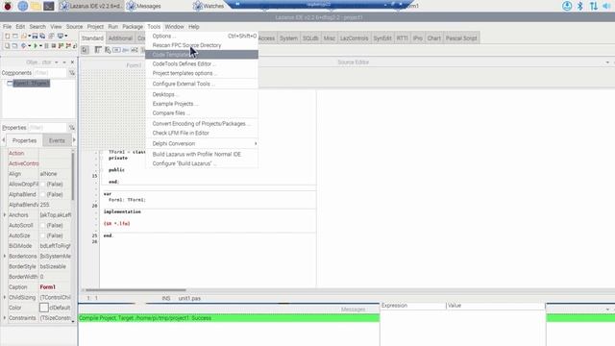Open dropdown arrow next to Open icon
This screenshot has height=346, width=615.
(x=30, y=37)
